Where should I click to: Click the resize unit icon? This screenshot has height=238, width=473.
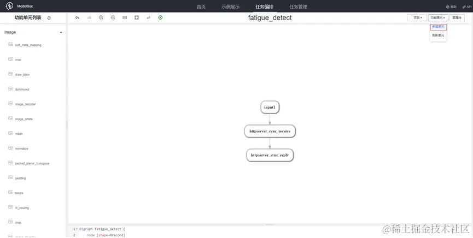[x=10, y=192]
